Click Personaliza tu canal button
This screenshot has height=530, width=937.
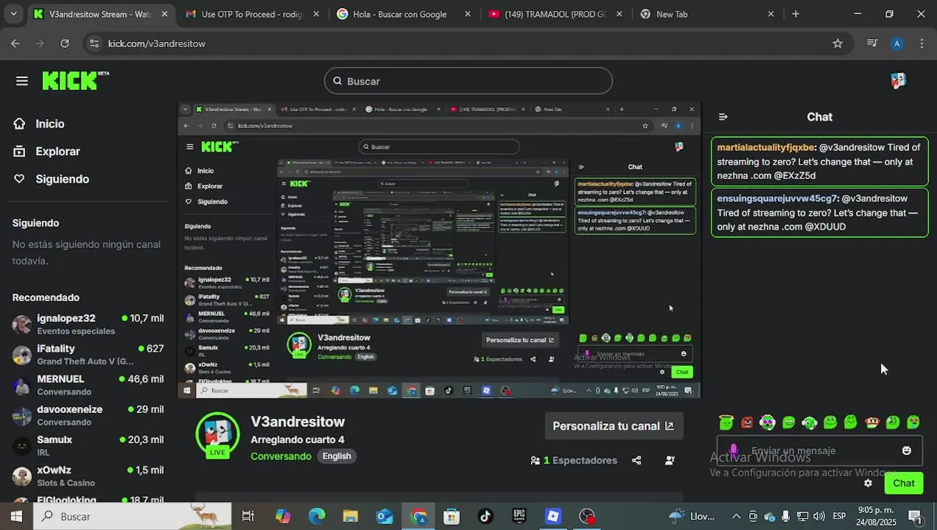pyautogui.click(x=614, y=426)
